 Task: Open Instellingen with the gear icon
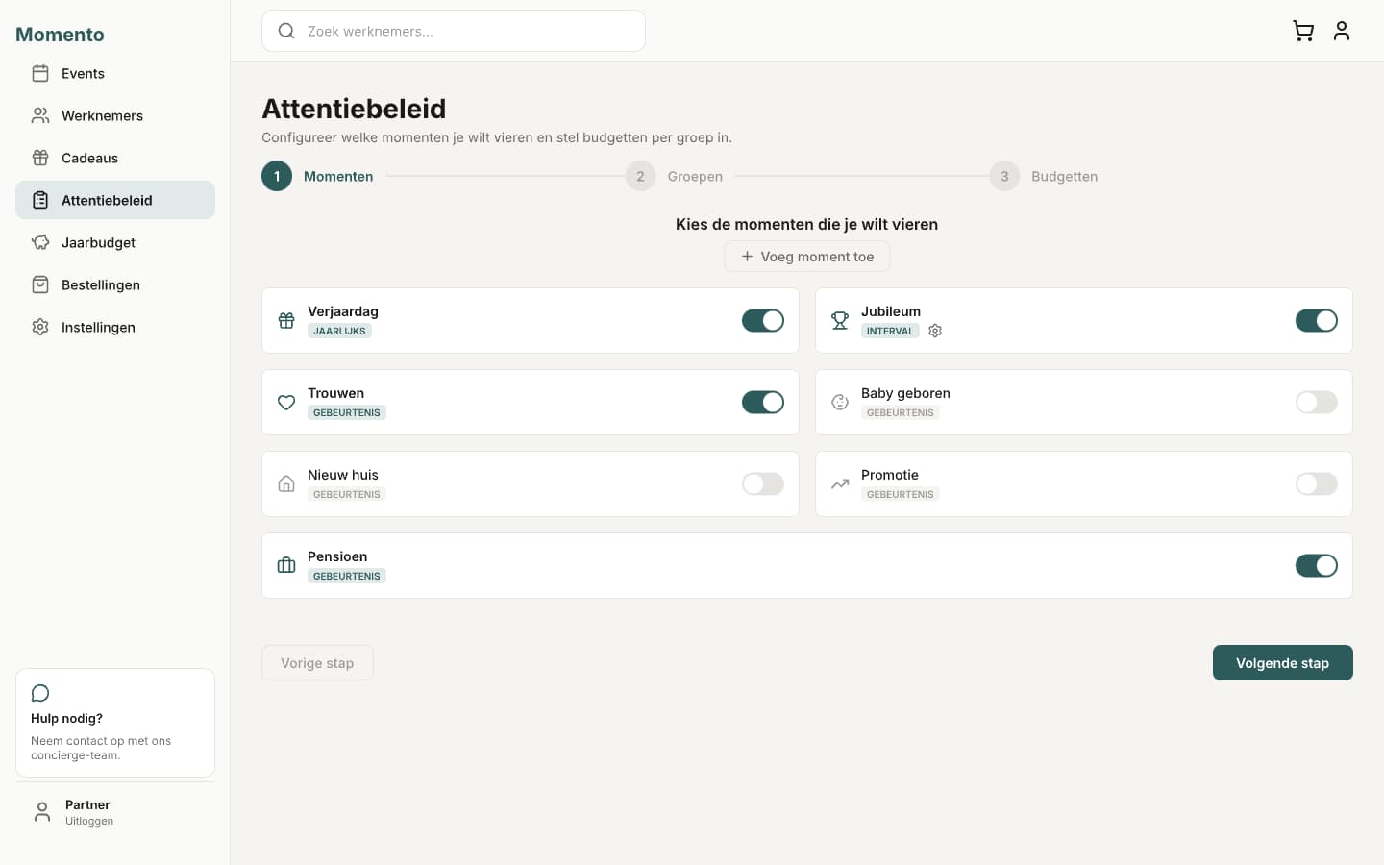40,327
